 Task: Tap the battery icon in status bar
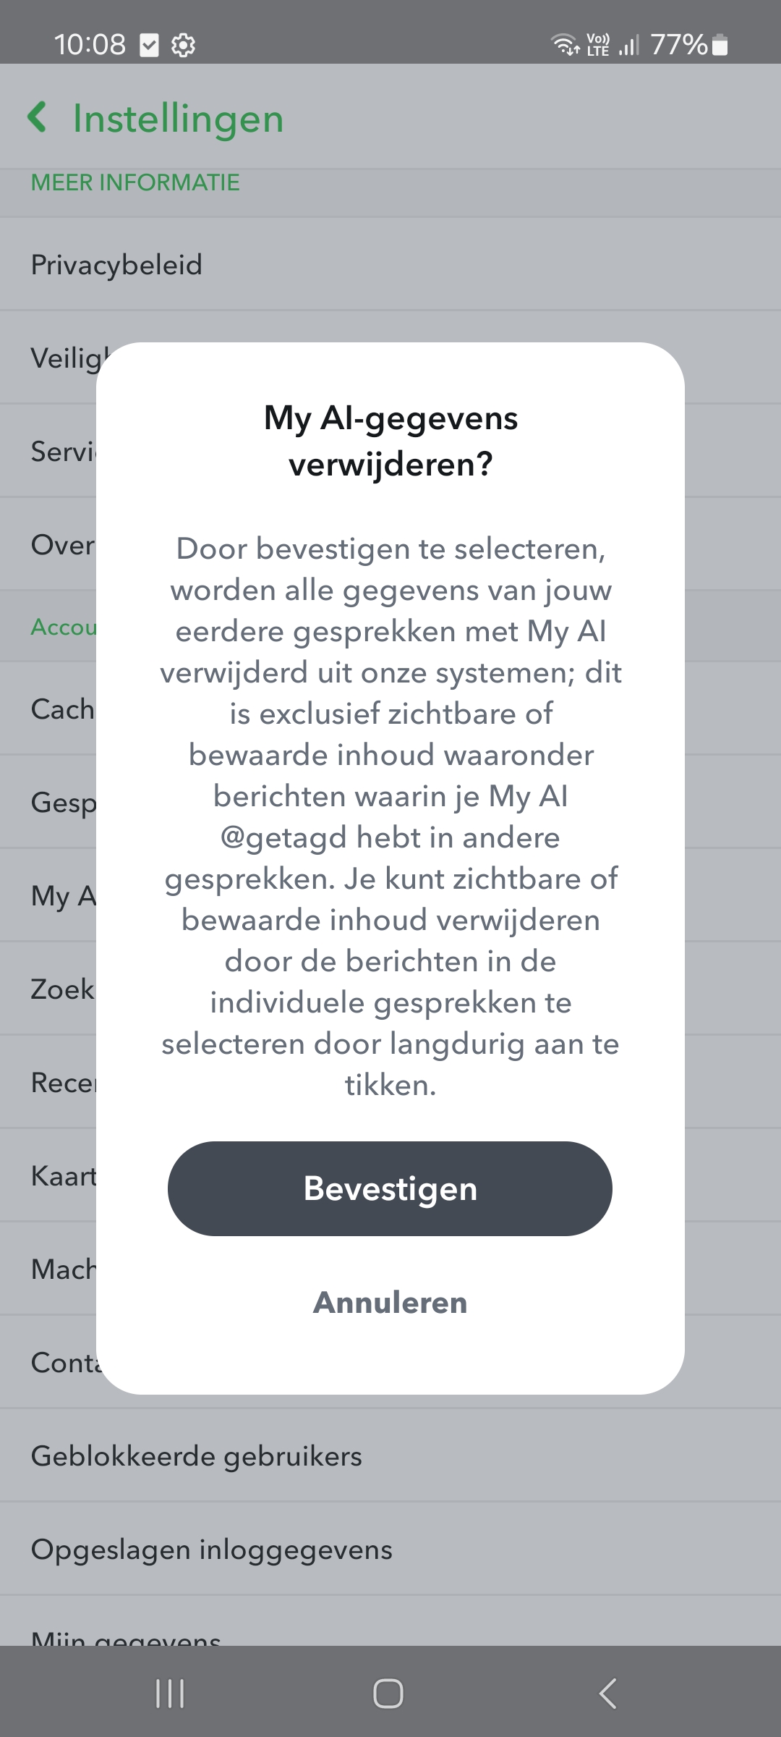pyautogui.click(x=720, y=45)
